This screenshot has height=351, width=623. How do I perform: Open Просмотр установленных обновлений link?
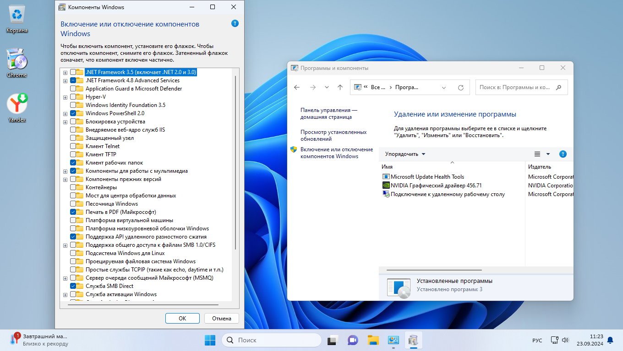[x=333, y=135]
